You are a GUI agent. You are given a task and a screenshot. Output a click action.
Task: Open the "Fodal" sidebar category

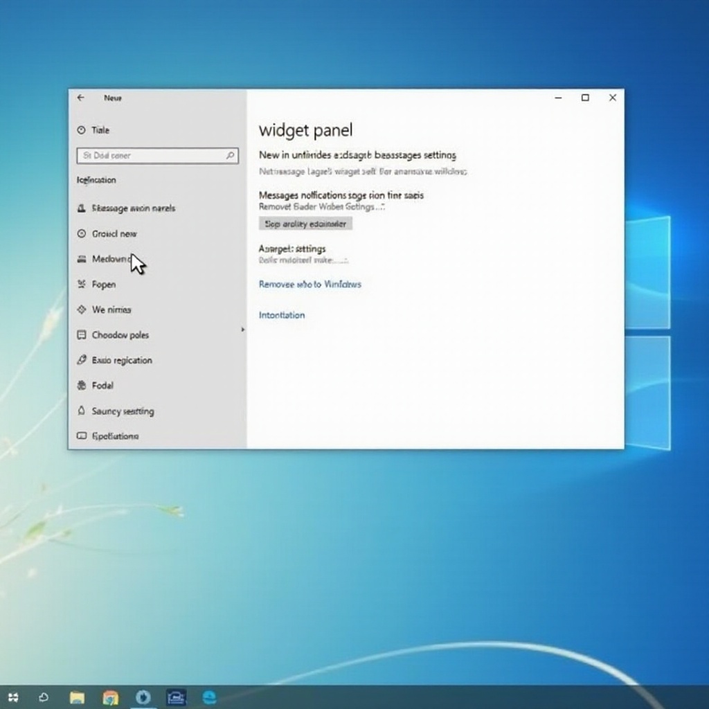click(102, 386)
